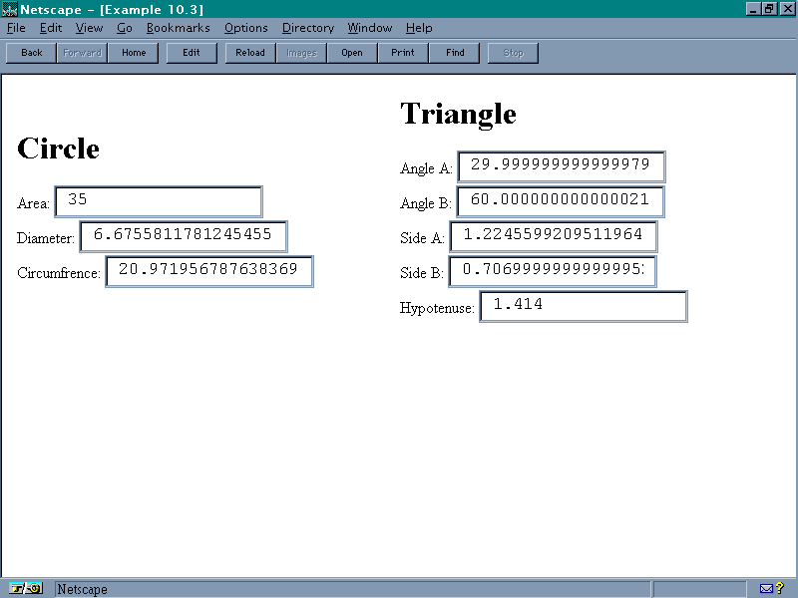
Task: Click the Open toolbar button
Action: 352,53
